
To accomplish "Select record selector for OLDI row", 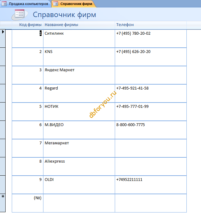I will [x=3, y=185].
